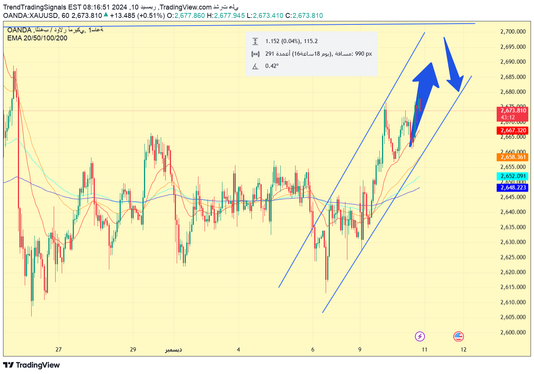Image resolution: width=534 pixels, height=374 pixels.
Task: Click the 27 date on time axis
Action: pyautogui.click(x=58, y=350)
